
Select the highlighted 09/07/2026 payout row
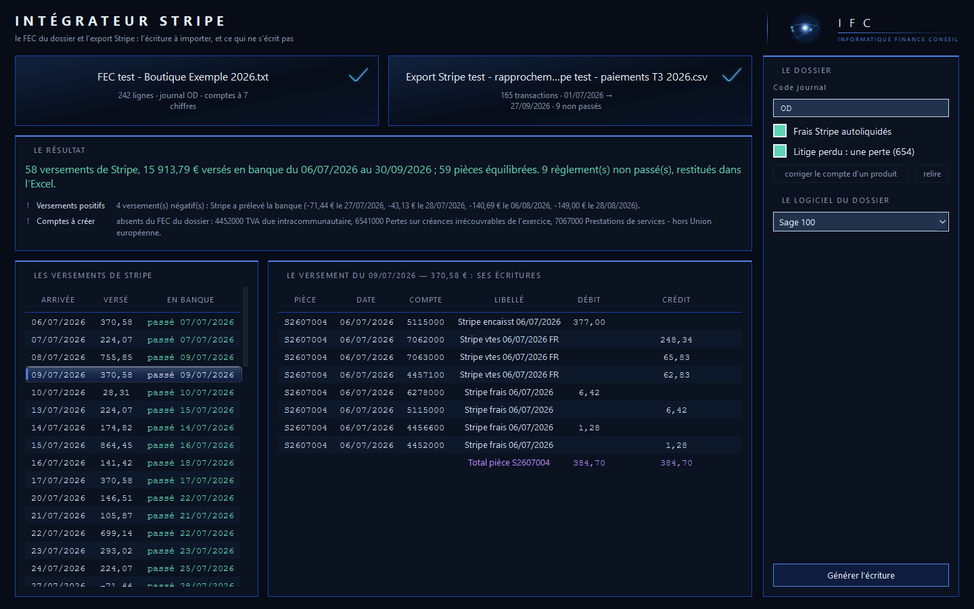point(133,375)
